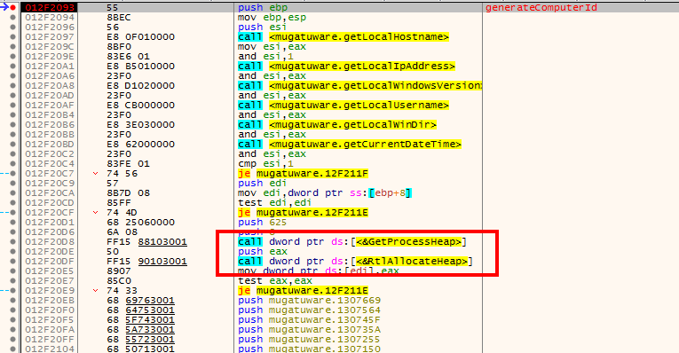Select the call to GetProcessHeap instruction

pyautogui.click(x=352, y=242)
